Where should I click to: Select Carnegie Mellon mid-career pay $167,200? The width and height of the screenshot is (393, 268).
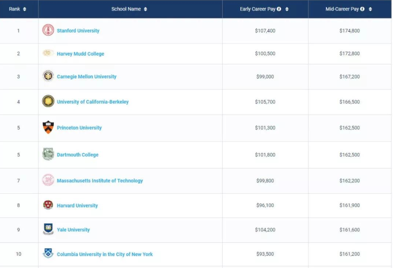[x=349, y=76]
